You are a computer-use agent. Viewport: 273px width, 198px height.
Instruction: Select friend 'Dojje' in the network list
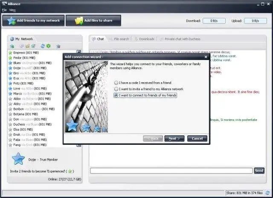coord(27,68)
